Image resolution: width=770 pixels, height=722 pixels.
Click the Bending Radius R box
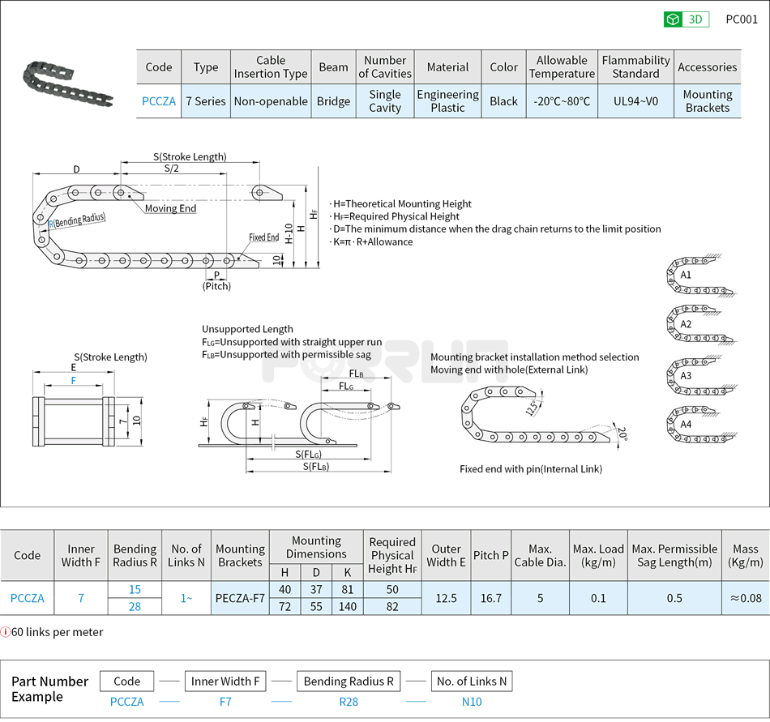pyautogui.click(x=349, y=681)
